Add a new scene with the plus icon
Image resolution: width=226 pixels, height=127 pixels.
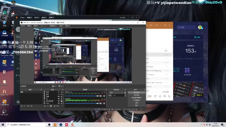21,106
